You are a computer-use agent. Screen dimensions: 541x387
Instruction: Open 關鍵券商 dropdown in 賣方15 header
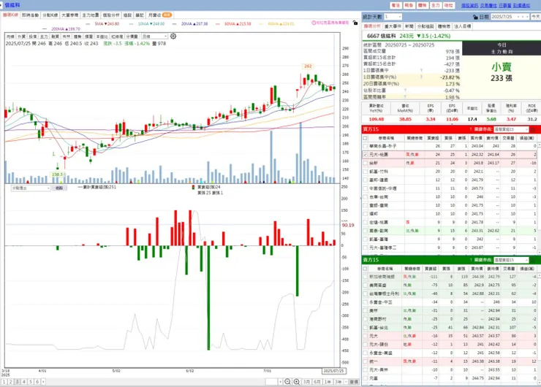[511, 260]
